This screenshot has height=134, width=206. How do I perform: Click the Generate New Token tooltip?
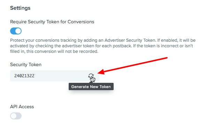click(x=91, y=86)
